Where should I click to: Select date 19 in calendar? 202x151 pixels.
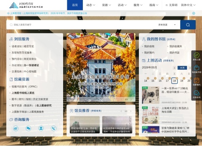pyautogui.click(x=182, y=81)
